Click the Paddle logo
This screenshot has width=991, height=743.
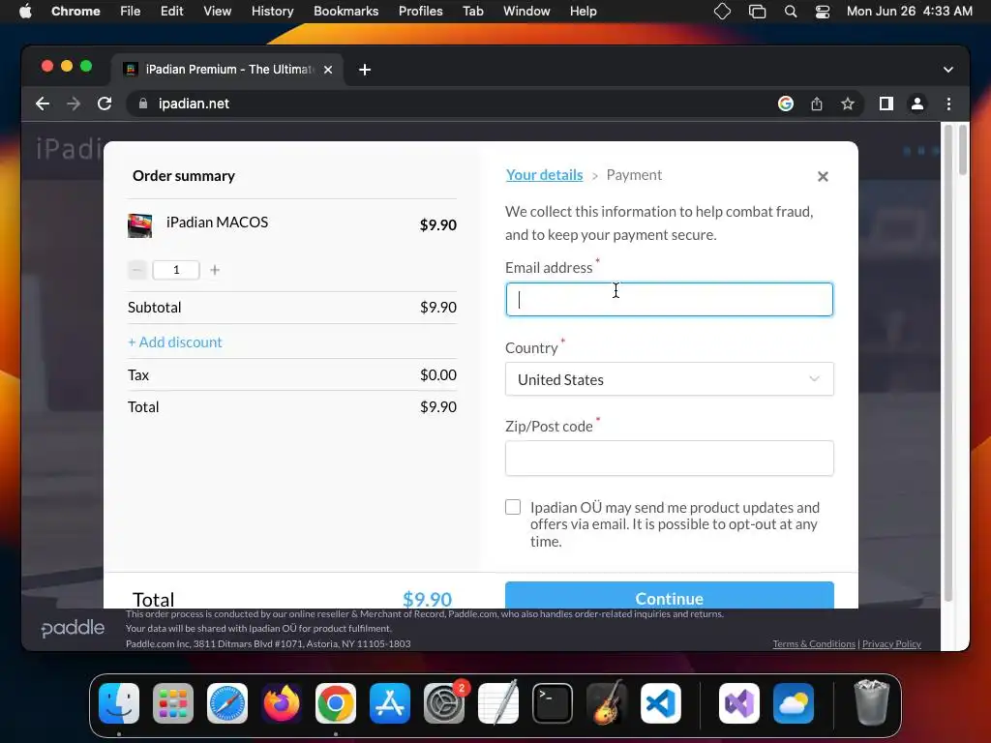click(x=73, y=628)
